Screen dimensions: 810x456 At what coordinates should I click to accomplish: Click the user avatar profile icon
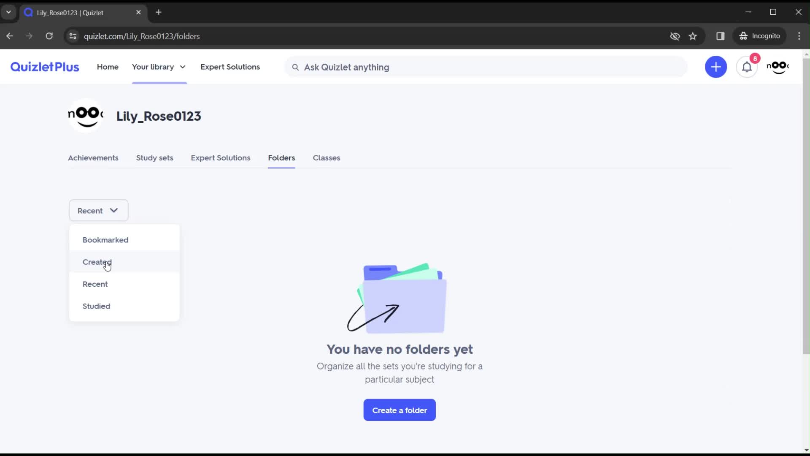tap(779, 67)
